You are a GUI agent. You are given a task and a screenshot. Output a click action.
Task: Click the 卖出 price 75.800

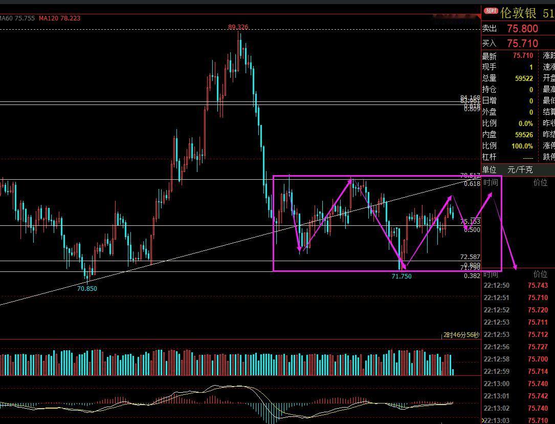tap(522, 29)
